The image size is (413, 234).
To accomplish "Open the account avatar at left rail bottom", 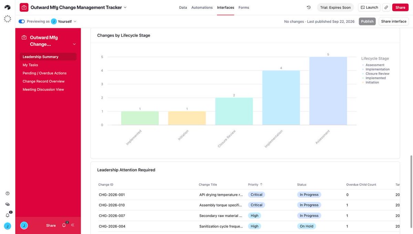I will (x=8, y=226).
